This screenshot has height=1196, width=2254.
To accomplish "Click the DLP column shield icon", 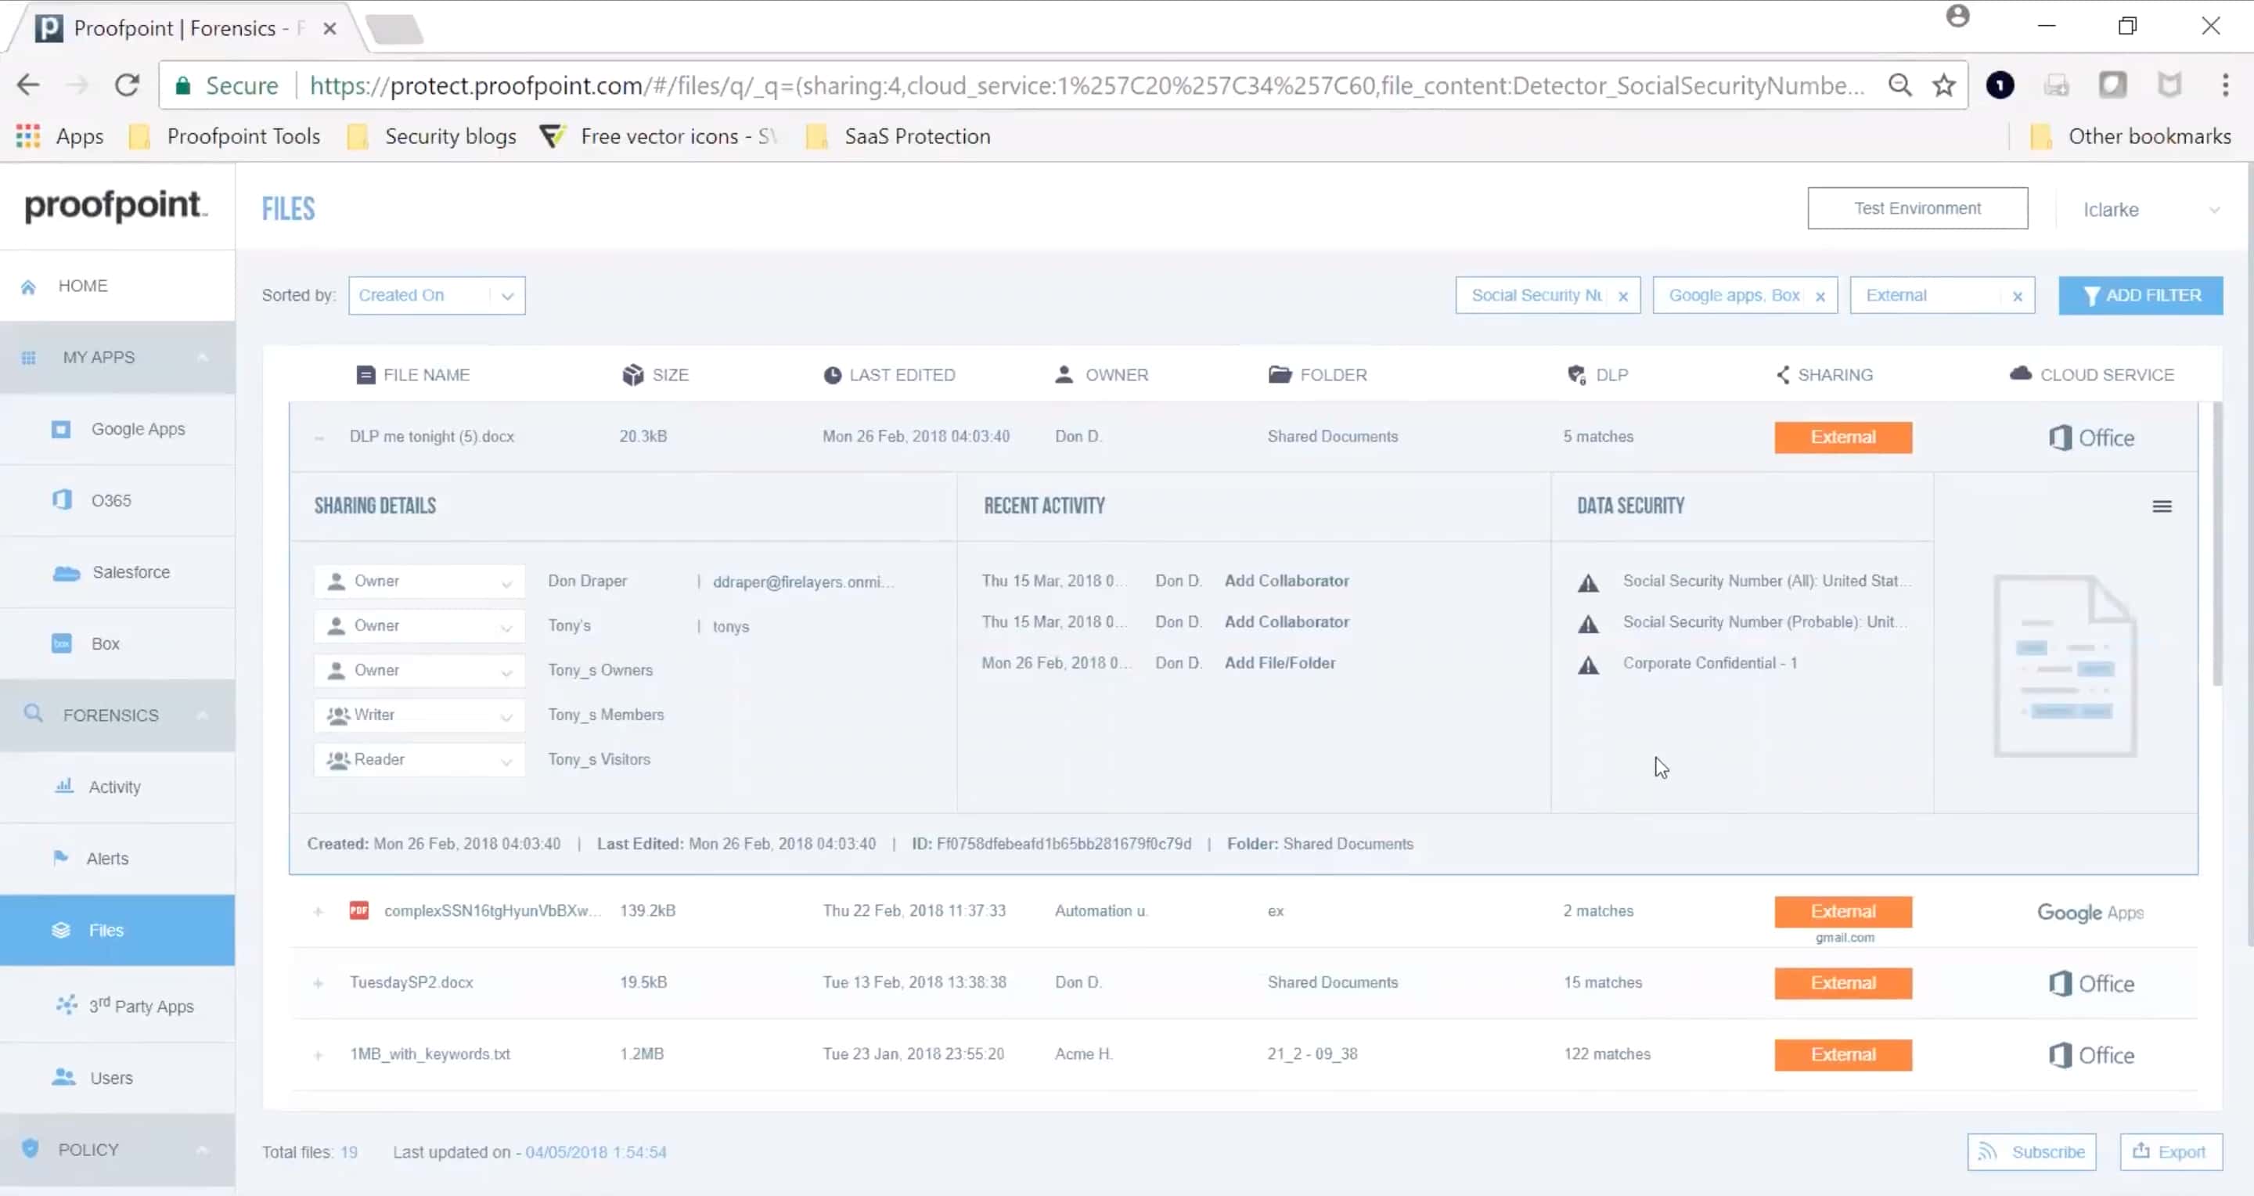I will 1576,374.
